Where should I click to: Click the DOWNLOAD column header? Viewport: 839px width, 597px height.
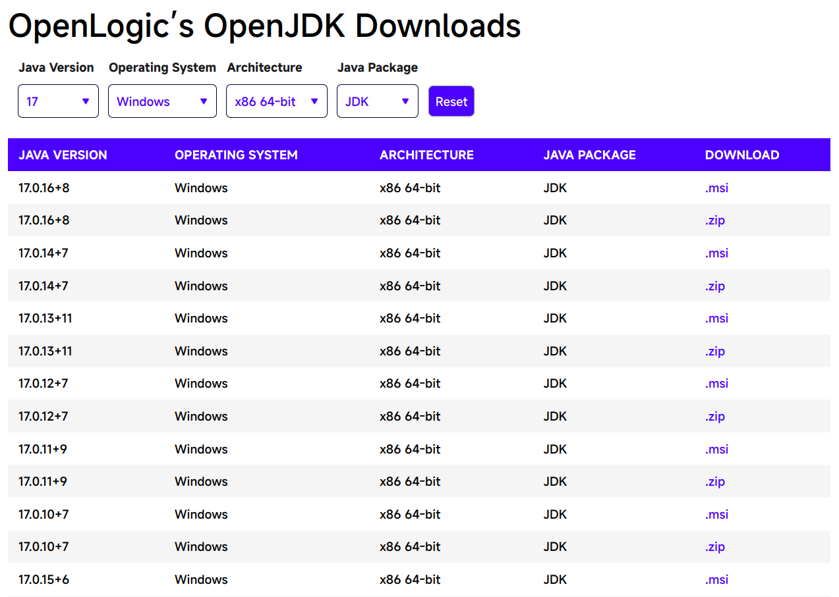click(x=741, y=155)
